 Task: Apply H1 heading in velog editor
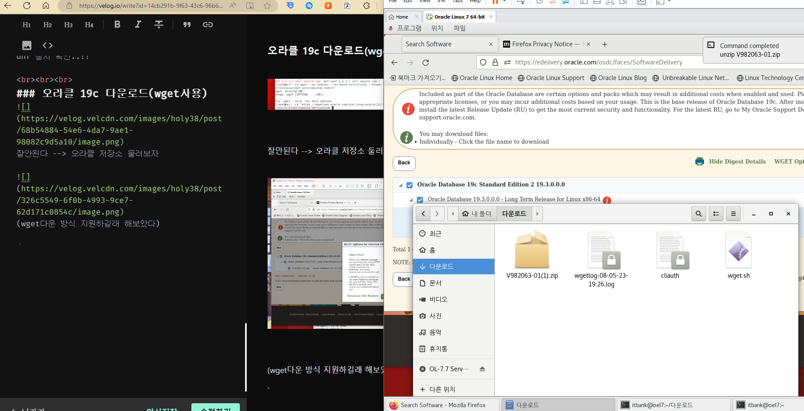coord(27,25)
